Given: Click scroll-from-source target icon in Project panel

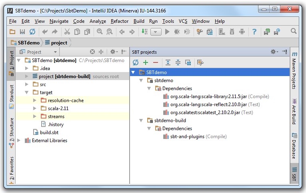Looking at the screenshot, I should (x=92, y=52).
